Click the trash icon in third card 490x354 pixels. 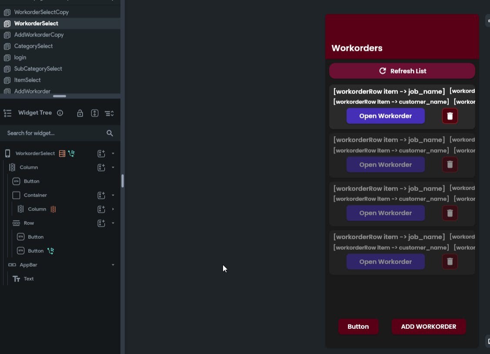[450, 213]
